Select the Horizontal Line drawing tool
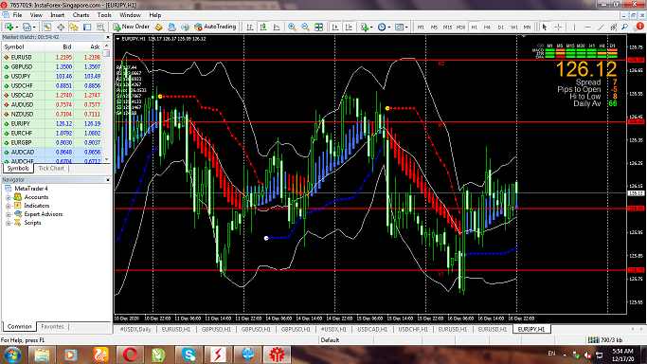 [587, 27]
